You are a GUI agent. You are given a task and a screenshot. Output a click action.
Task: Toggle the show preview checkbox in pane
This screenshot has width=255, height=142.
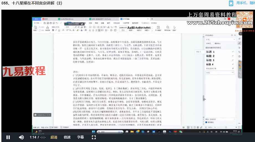(207, 122)
